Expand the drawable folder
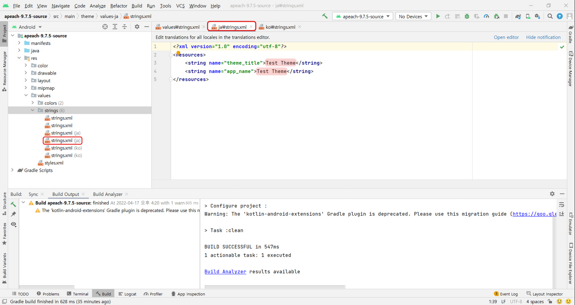This screenshot has height=305, width=575. coord(26,73)
